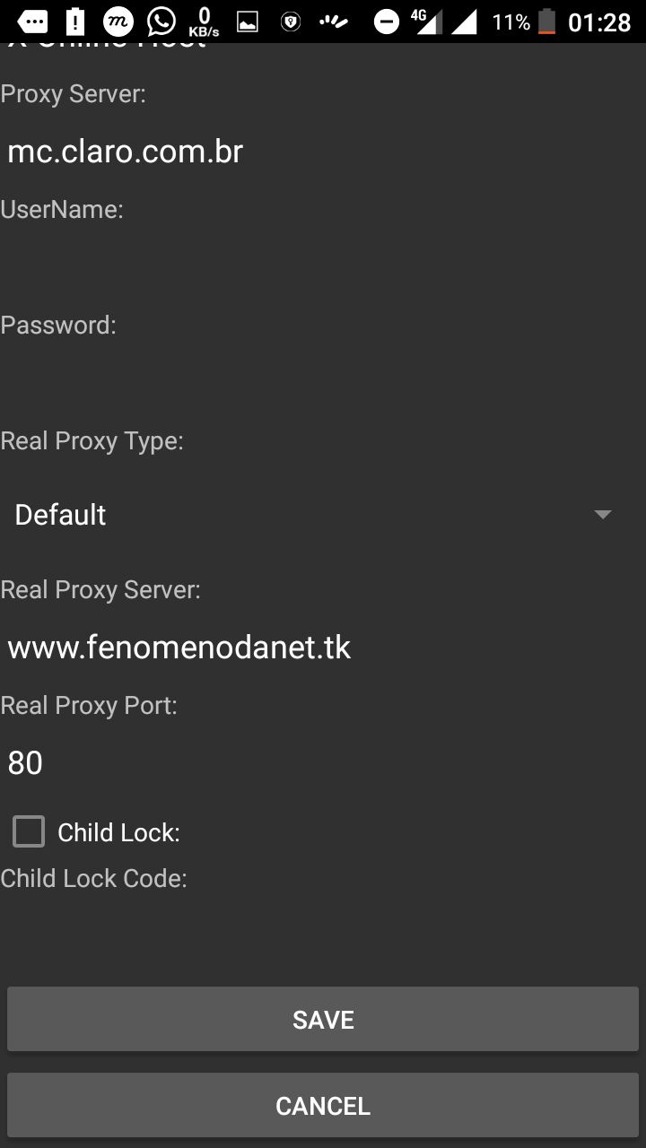Tap the battery level icon
The image size is (646, 1148).
(546, 22)
